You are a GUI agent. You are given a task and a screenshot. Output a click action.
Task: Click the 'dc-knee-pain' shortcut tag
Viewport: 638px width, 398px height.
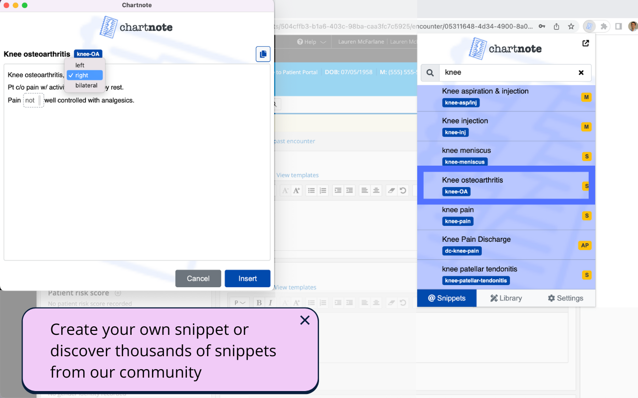(x=462, y=251)
